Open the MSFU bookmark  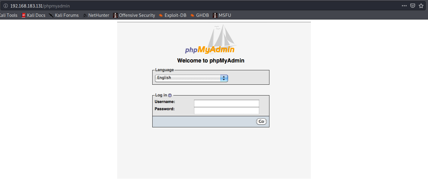[222, 15]
